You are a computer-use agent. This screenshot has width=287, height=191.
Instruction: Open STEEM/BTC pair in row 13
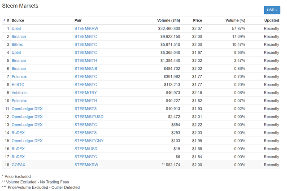86,125
